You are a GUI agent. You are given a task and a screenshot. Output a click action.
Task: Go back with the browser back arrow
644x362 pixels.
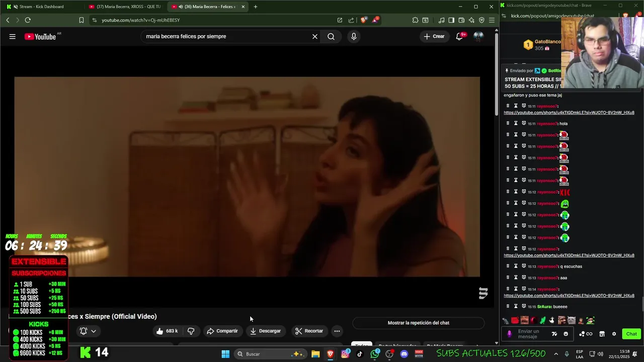8,20
